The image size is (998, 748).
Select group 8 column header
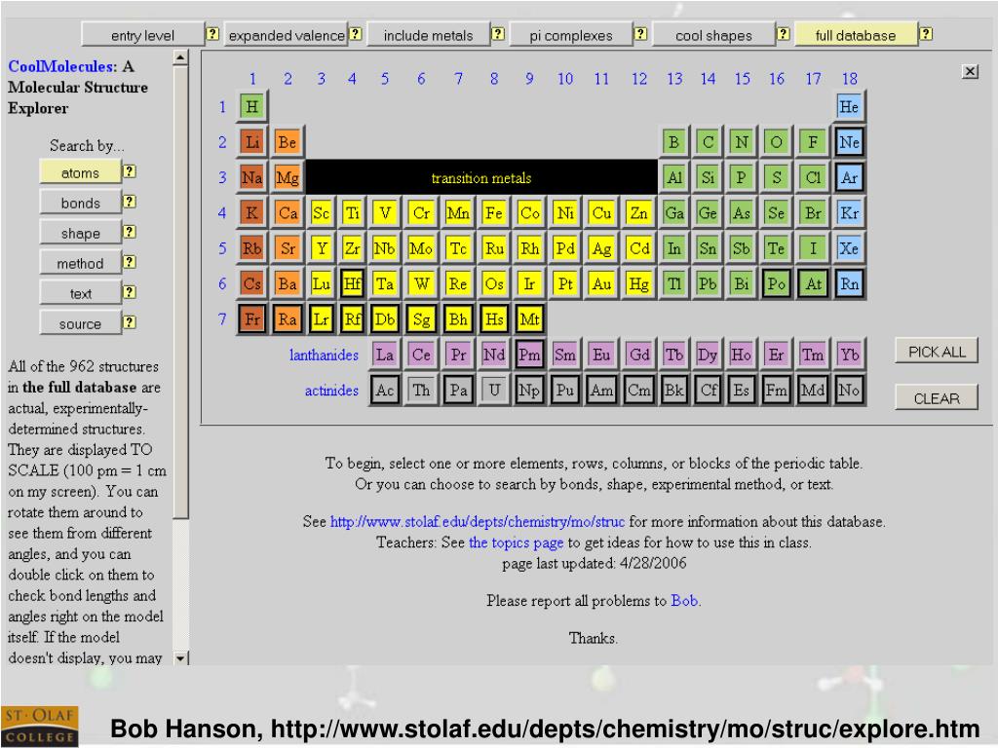(494, 78)
